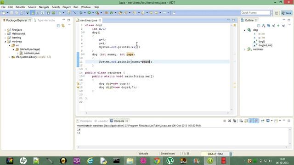Expand the HelloWorld project node
This screenshot has width=294, height=165.
(5, 34)
